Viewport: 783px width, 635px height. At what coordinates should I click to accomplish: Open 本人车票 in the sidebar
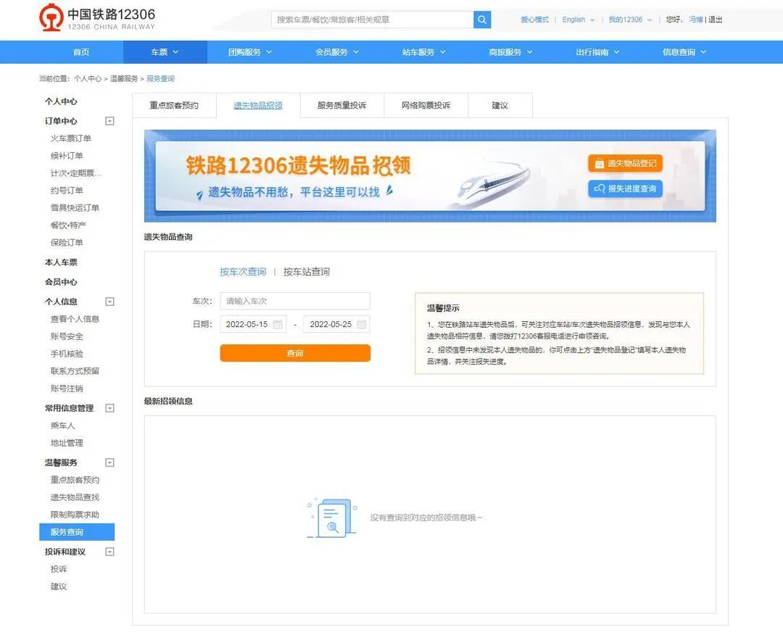tap(61, 262)
